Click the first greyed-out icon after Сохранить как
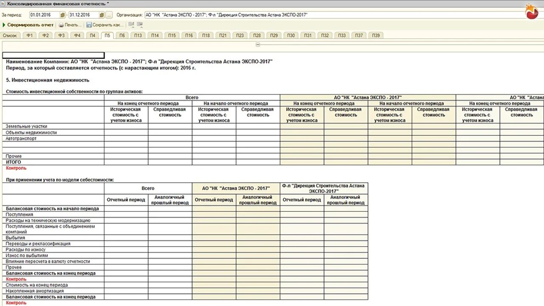The width and height of the screenshot is (544, 306). click(131, 25)
